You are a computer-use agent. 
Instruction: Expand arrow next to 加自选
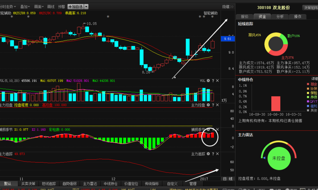pos(86,7)
